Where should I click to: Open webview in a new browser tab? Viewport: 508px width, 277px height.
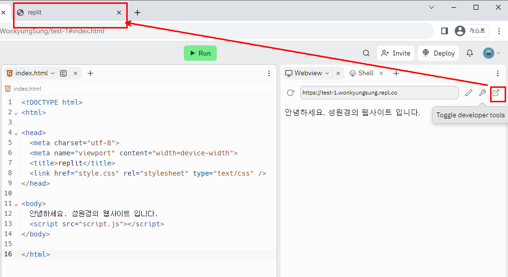click(496, 93)
